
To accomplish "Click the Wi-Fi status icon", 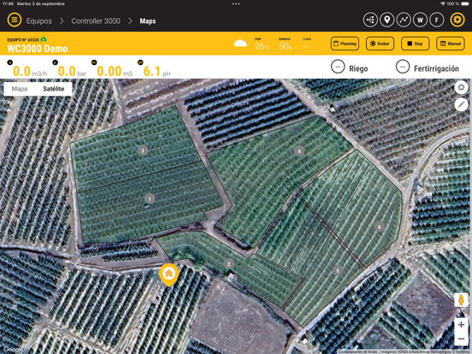I will point(443,3).
